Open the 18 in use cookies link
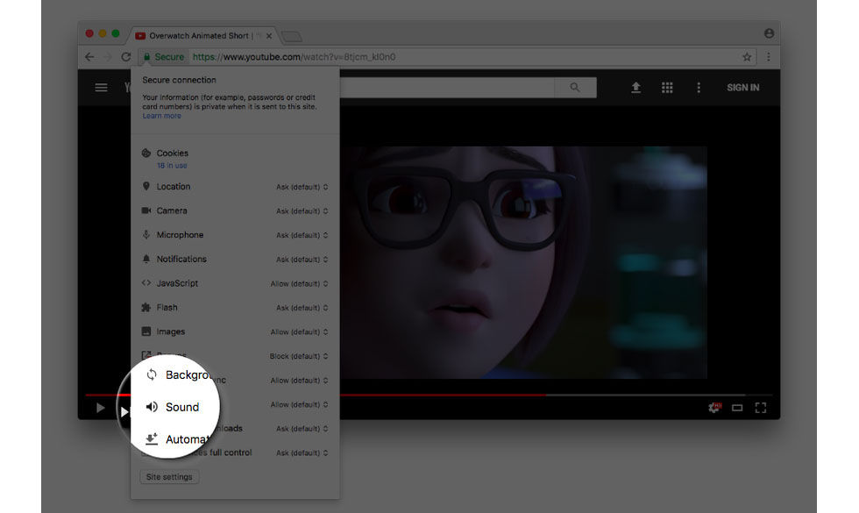The width and height of the screenshot is (859, 513). coord(172,166)
